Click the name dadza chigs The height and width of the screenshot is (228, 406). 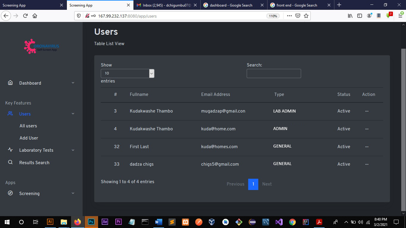coord(142,164)
